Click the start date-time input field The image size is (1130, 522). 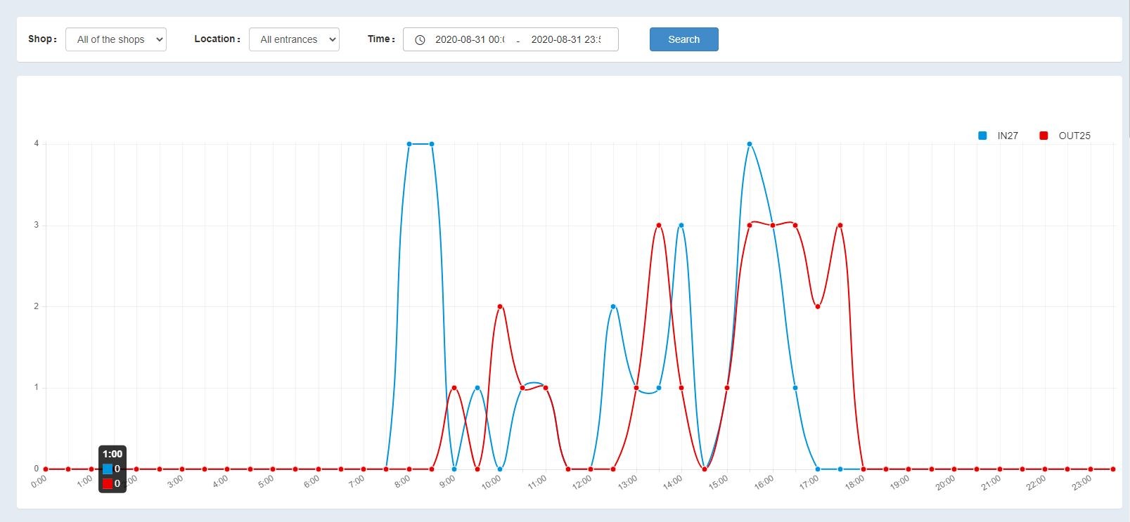(470, 39)
